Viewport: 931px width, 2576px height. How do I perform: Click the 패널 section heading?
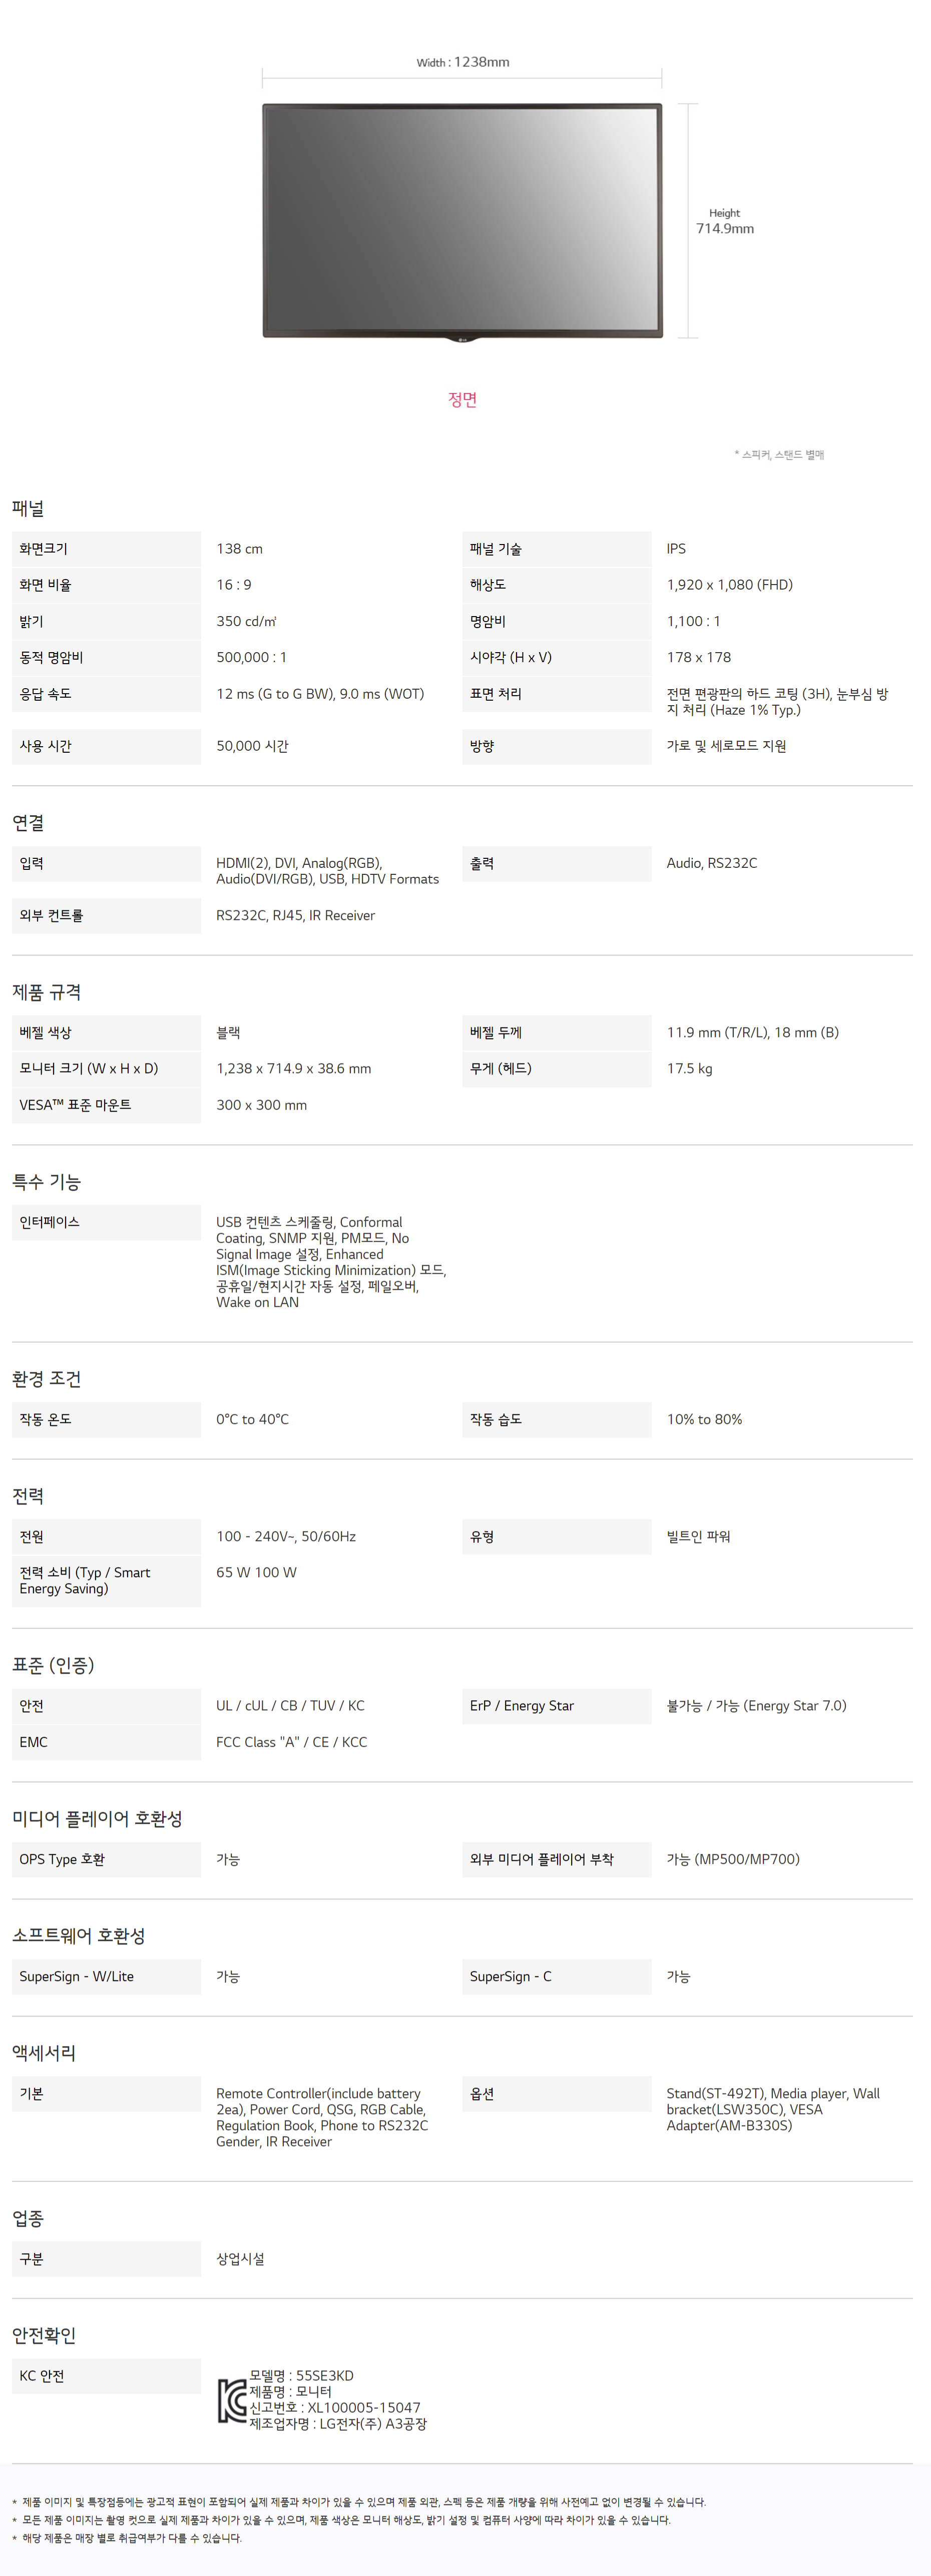pyautogui.click(x=28, y=509)
